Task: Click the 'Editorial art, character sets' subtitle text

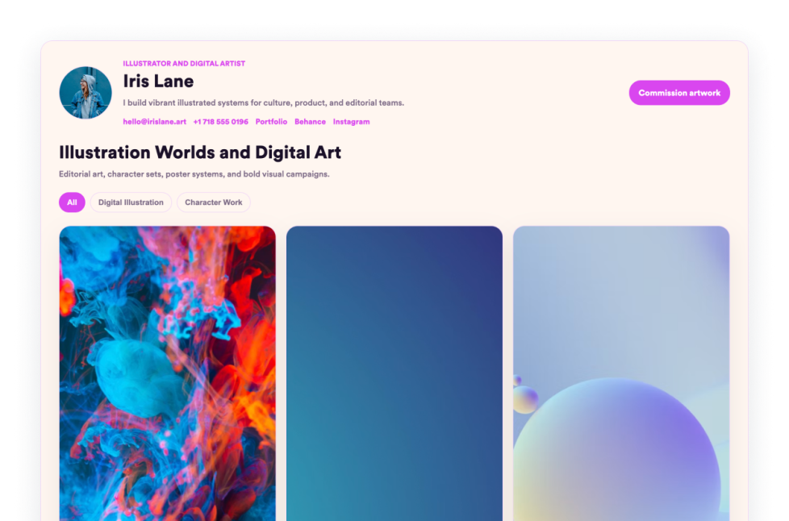Action: 194,174
